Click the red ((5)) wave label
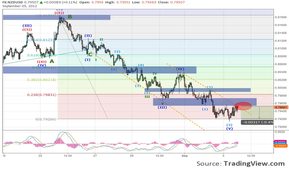The height and width of the screenshot is (170, 289). point(59,13)
